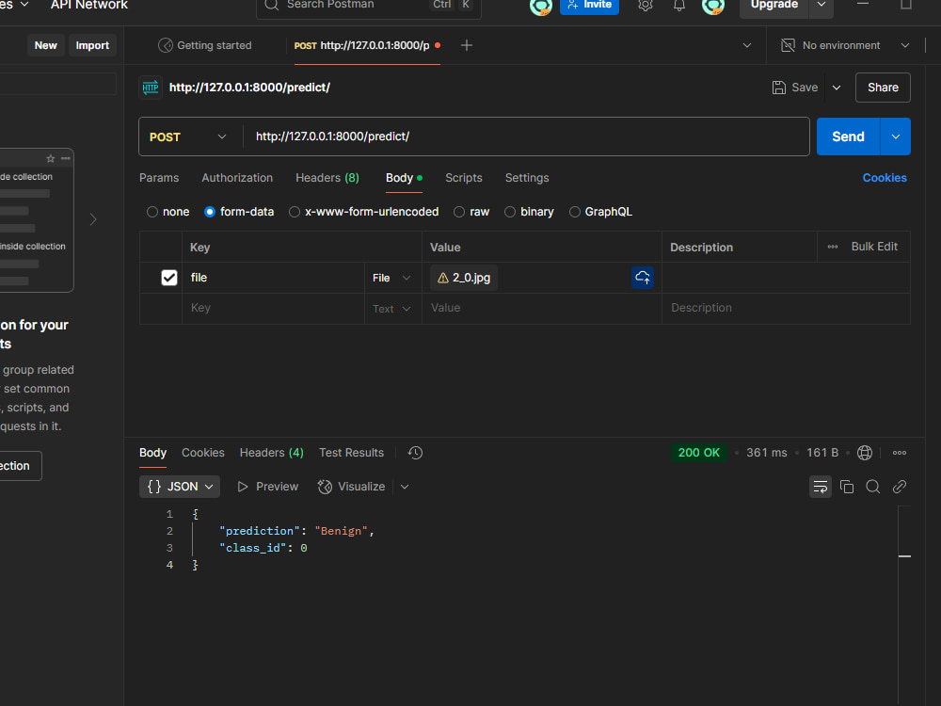Screen dimensions: 941x706
Task: Open the Settings request tab
Action: point(527,178)
